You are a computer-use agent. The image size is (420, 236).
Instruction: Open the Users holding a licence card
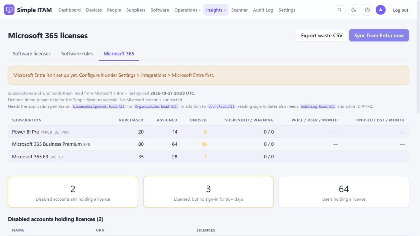[344, 192]
